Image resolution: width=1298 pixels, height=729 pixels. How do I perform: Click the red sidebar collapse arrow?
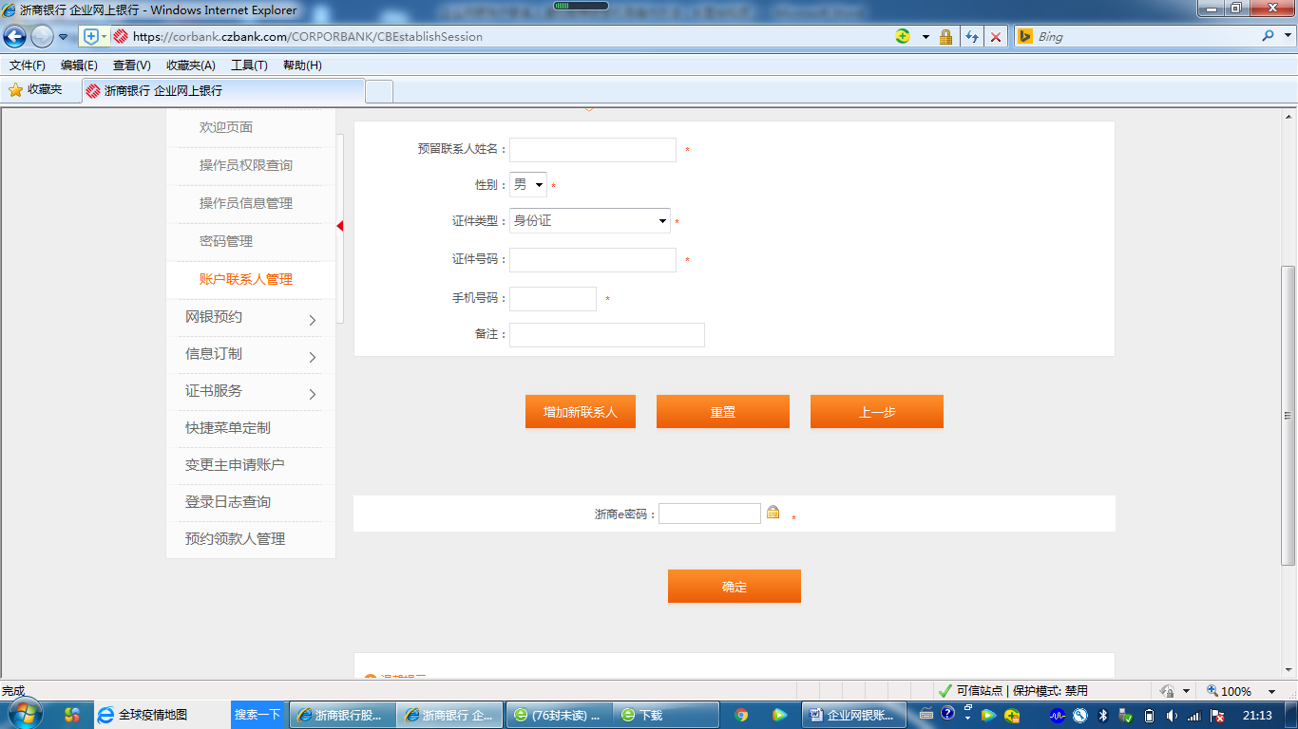coord(340,226)
